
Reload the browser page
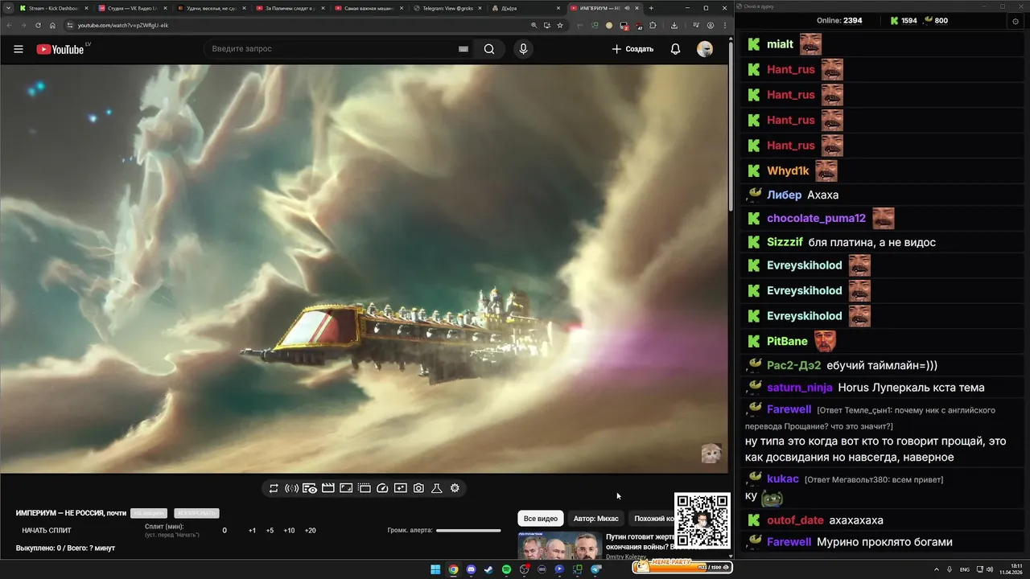pyautogui.click(x=38, y=25)
